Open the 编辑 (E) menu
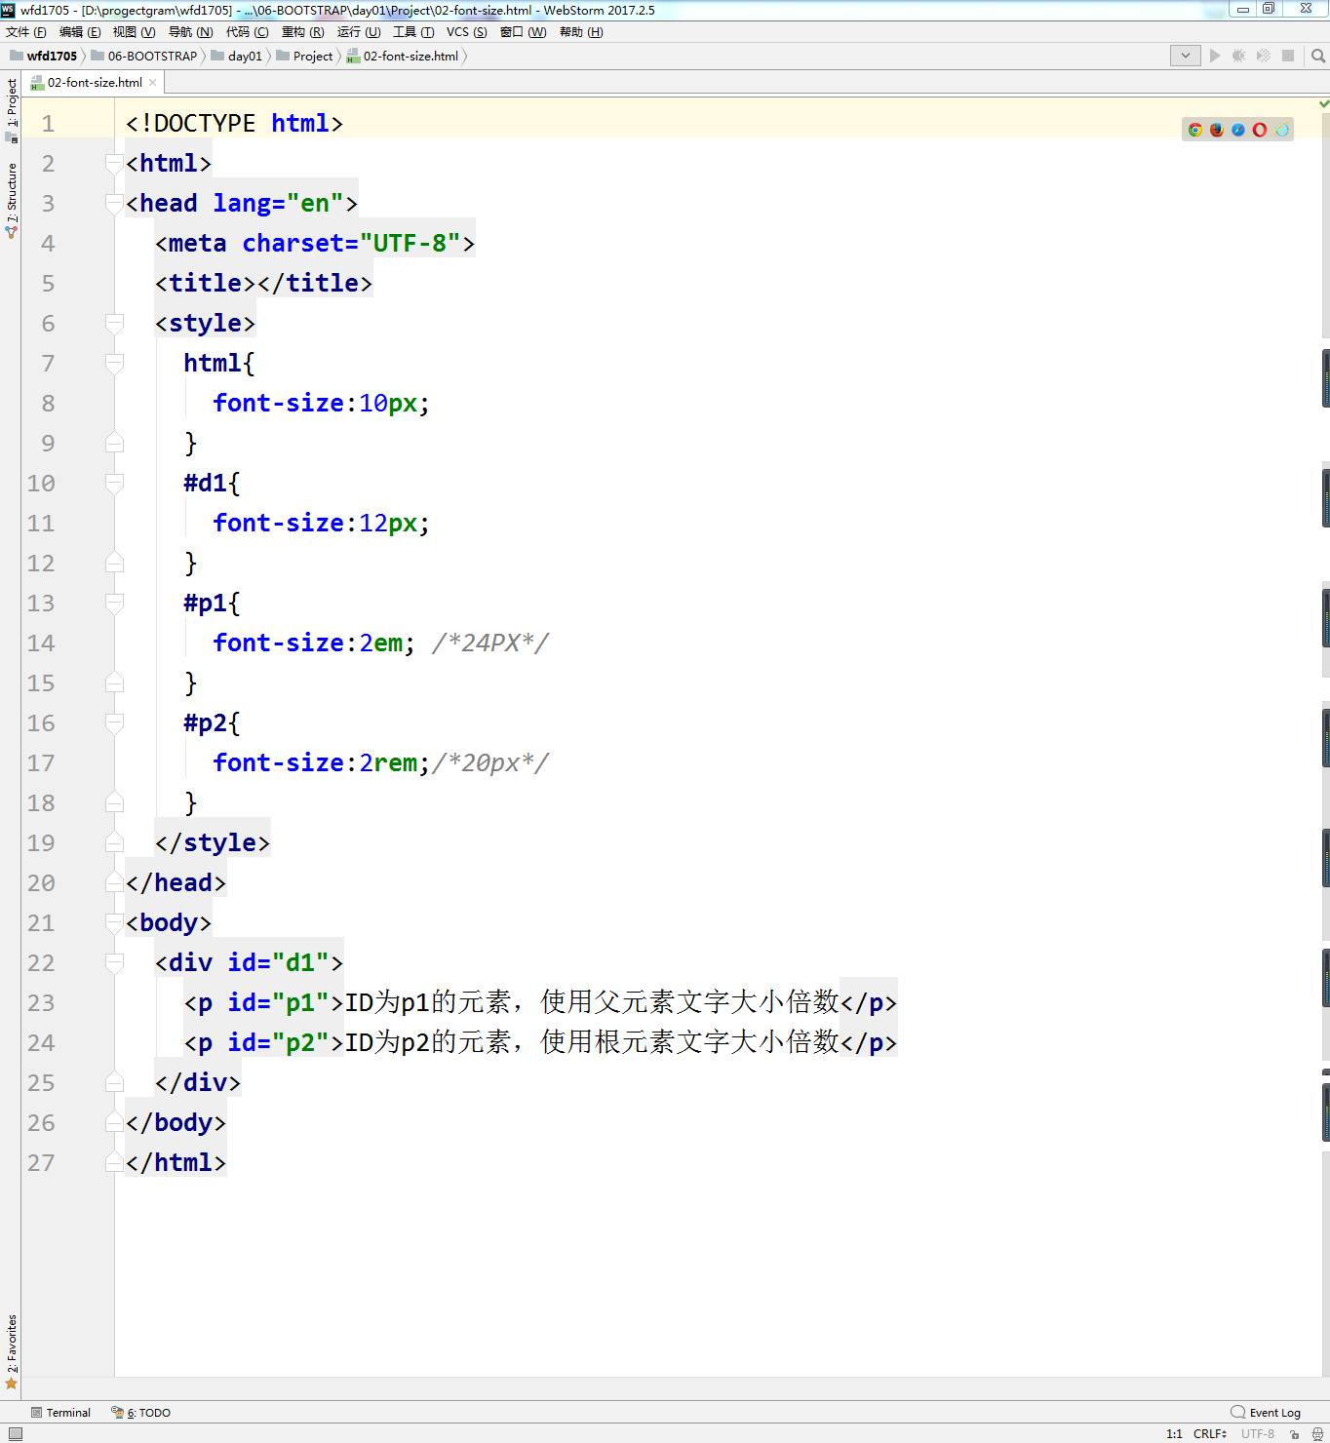The height and width of the screenshot is (1443, 1330). (x=80, y=32)
